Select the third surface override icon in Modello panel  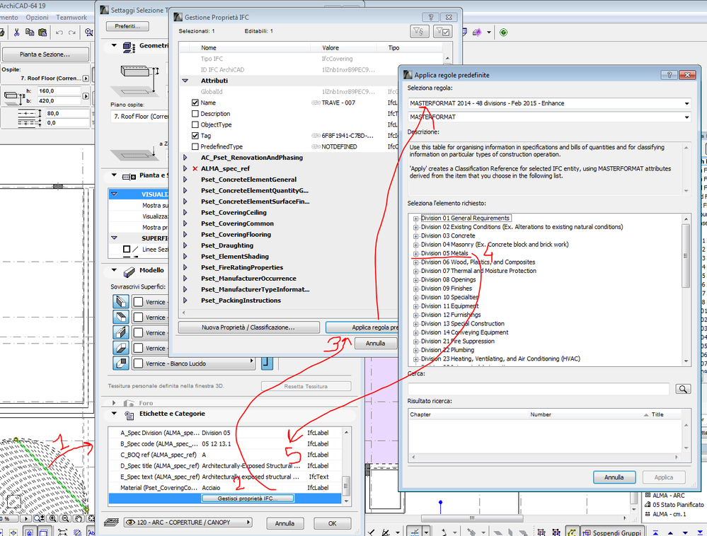121,332
